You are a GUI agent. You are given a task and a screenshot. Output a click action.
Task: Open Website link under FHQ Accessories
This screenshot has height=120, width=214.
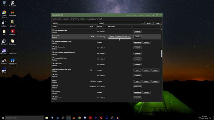[55, 49]
